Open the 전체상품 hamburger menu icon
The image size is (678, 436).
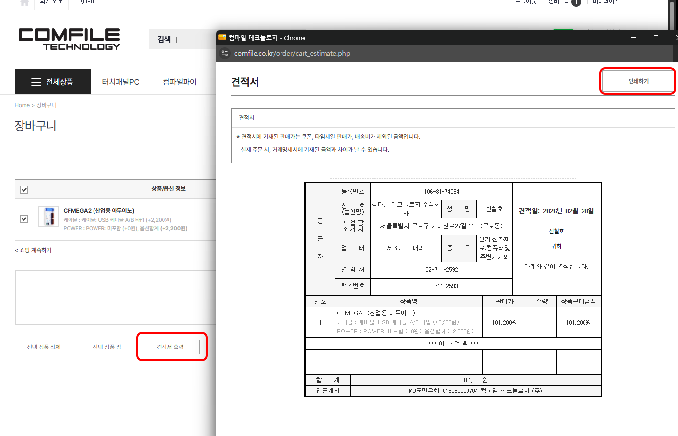(36, 82)
